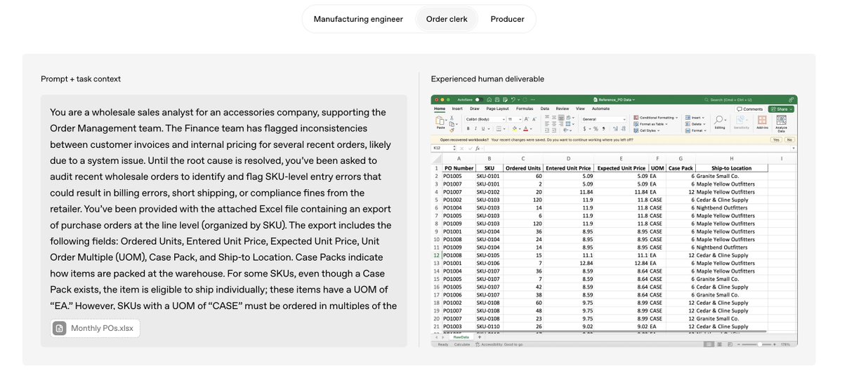
Task: Toggle Underline formatting in the ribbon
Action: [482, 128]
